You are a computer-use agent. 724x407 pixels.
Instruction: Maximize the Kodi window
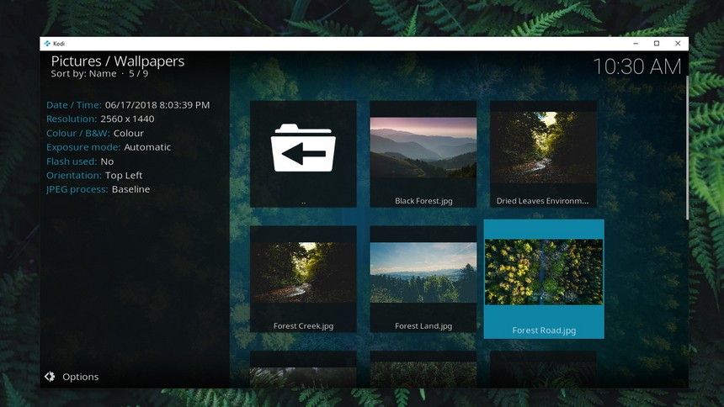[657, 44]
